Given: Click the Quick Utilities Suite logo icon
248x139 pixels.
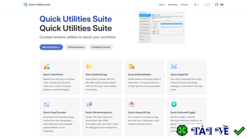Looking at the screenshot, I should pyautogui.click(x=25, y=5).
